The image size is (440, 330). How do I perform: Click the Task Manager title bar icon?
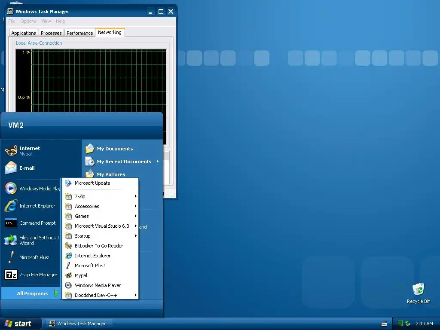10,11
